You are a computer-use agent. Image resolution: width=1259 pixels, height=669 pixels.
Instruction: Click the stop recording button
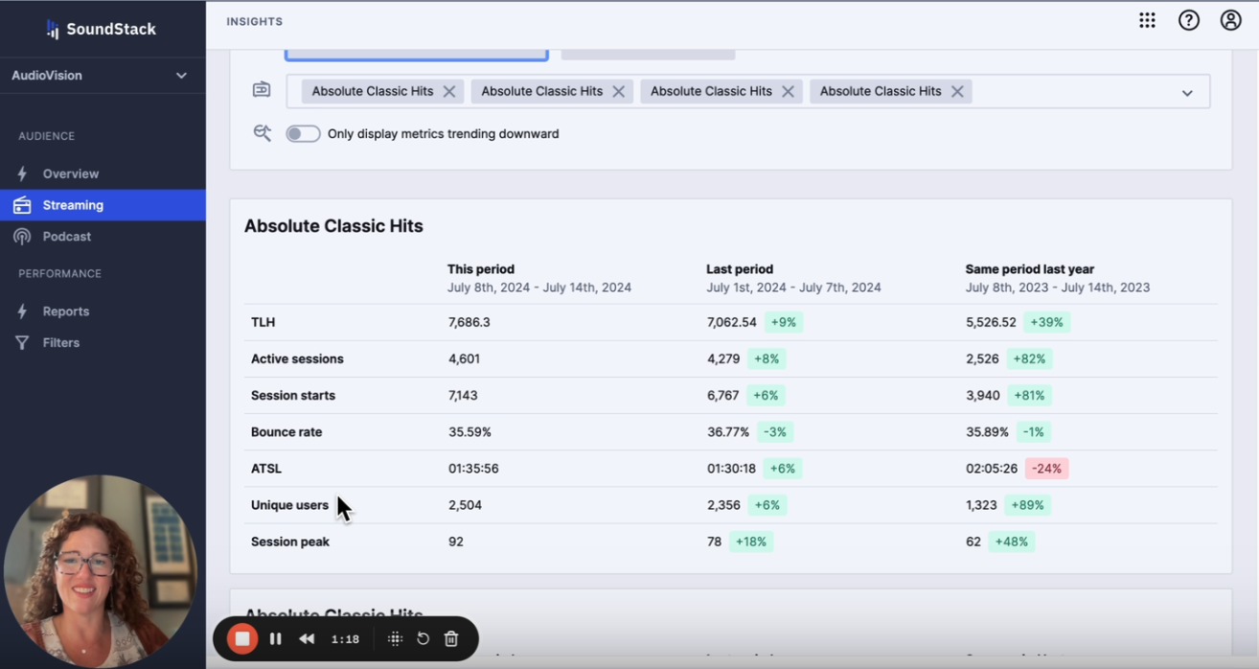pyautogui.click(x=242, y=638)
